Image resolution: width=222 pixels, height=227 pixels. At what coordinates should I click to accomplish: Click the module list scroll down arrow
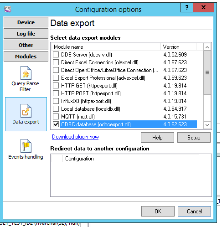[207, 125]
